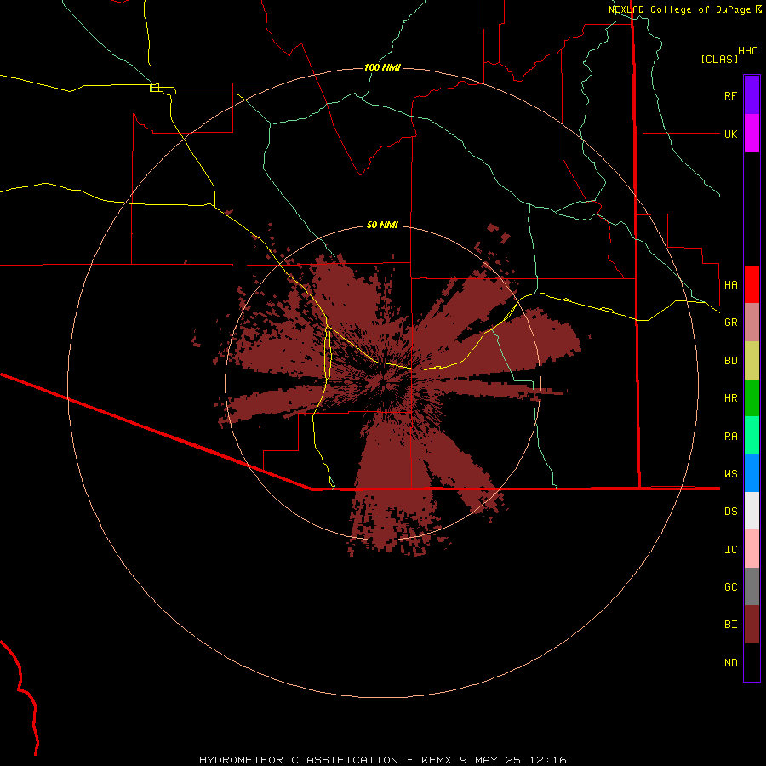This screenshot has width=766, height=766.
Task: Click the GC legend label
Action: coord(730,586)
